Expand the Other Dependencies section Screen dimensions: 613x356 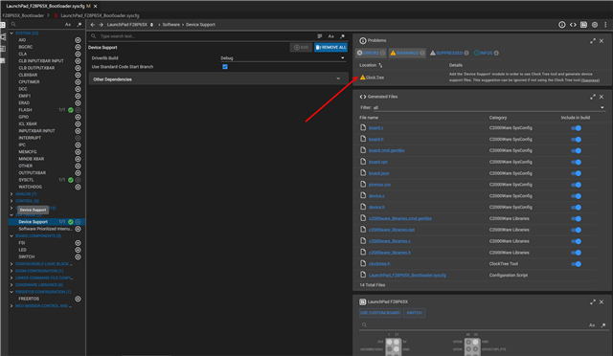click(x=217, y=79)
